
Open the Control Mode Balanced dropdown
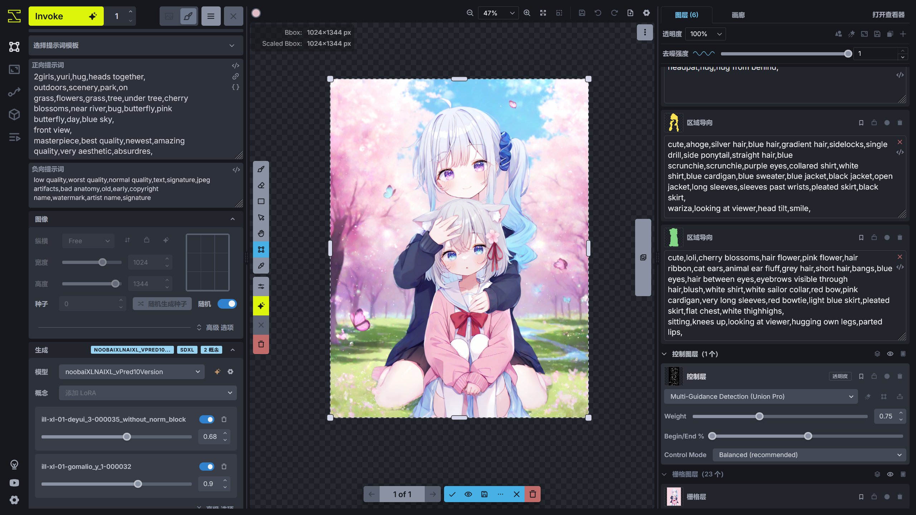tap(809, 455)
